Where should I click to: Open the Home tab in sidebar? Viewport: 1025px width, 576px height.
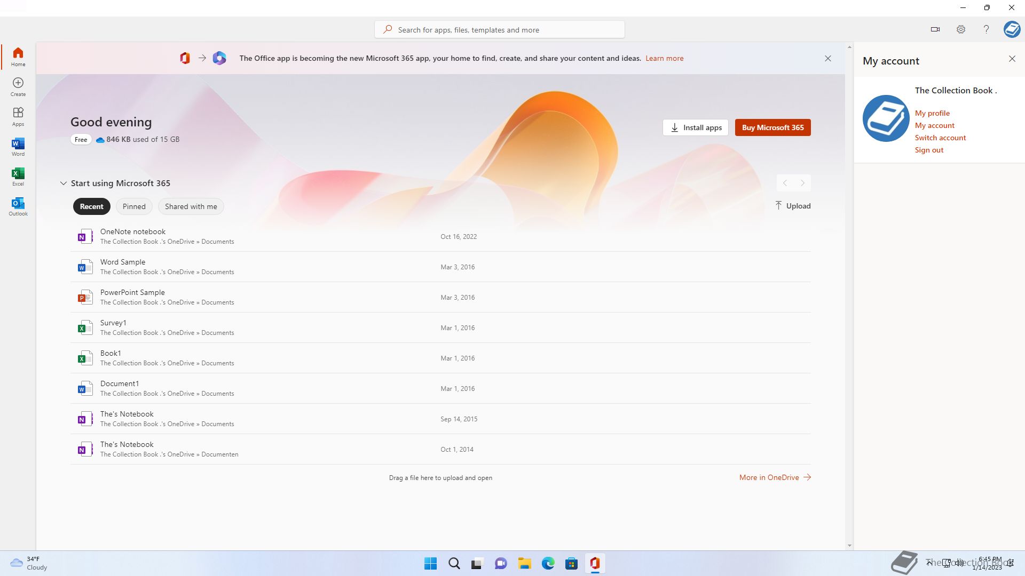[18, 57]
